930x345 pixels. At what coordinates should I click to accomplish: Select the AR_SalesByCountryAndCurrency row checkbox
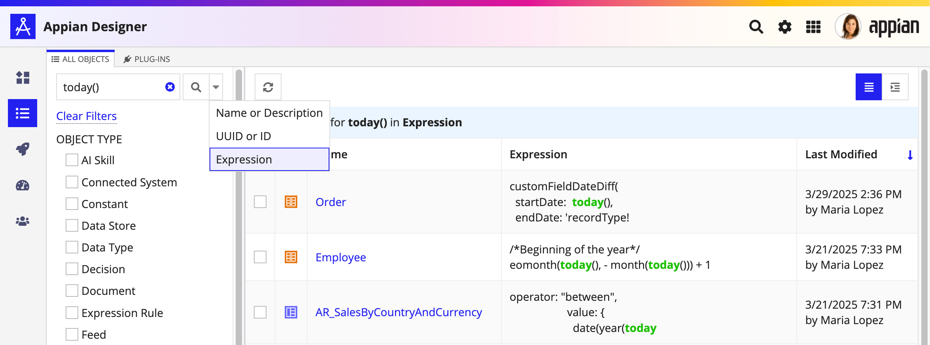[x=260, y=312]
